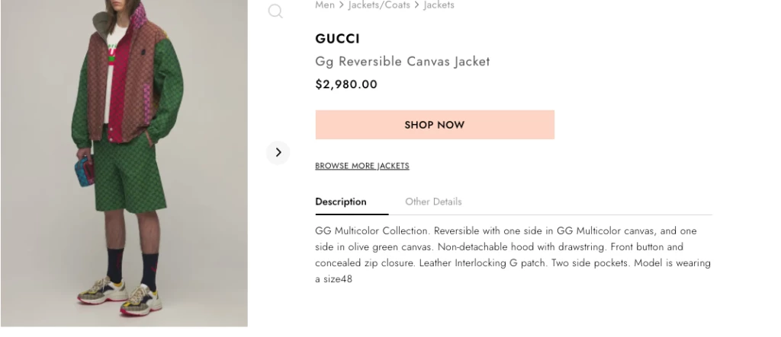This screenshot has height=337, width=781.
Task: Click the product description paragraph
Action: [x=513, y=255]
